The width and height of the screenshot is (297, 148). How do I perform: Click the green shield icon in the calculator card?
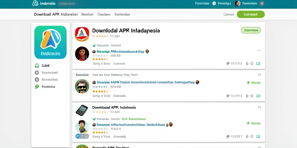coord(94,119)
